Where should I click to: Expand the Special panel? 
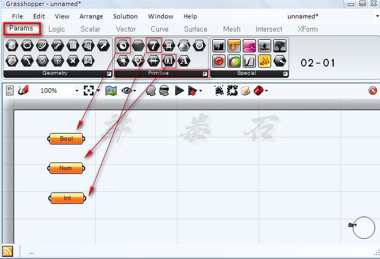285,73
